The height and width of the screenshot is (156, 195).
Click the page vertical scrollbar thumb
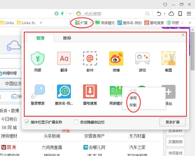[x=192, y=51]
